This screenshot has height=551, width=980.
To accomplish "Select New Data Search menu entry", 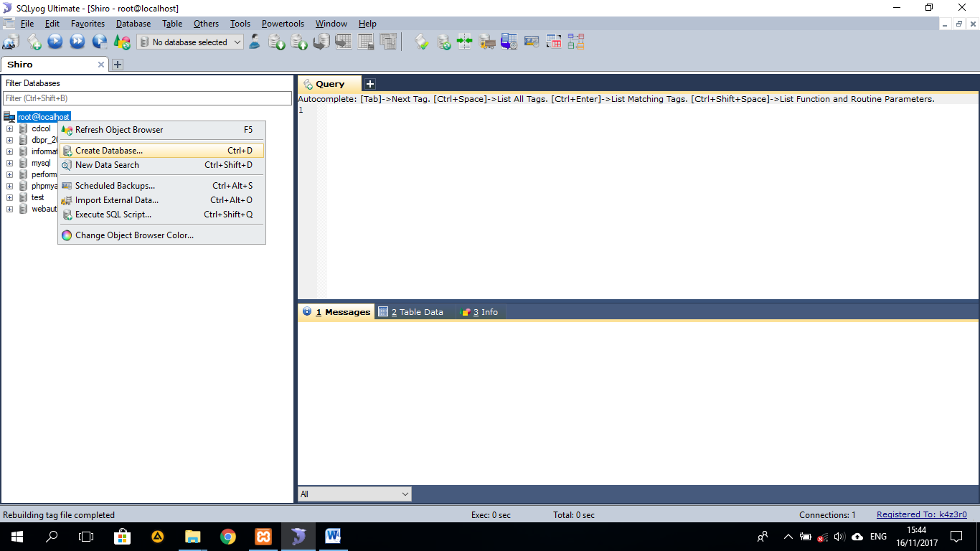I will click(x=161, y=165).
